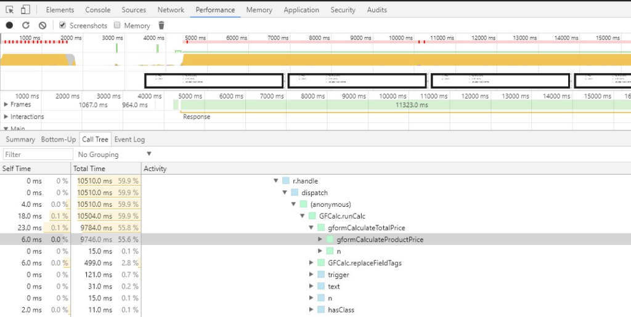631x317 pixels.
Task: Sort by the Total Time column header
Action: [106, 169]
